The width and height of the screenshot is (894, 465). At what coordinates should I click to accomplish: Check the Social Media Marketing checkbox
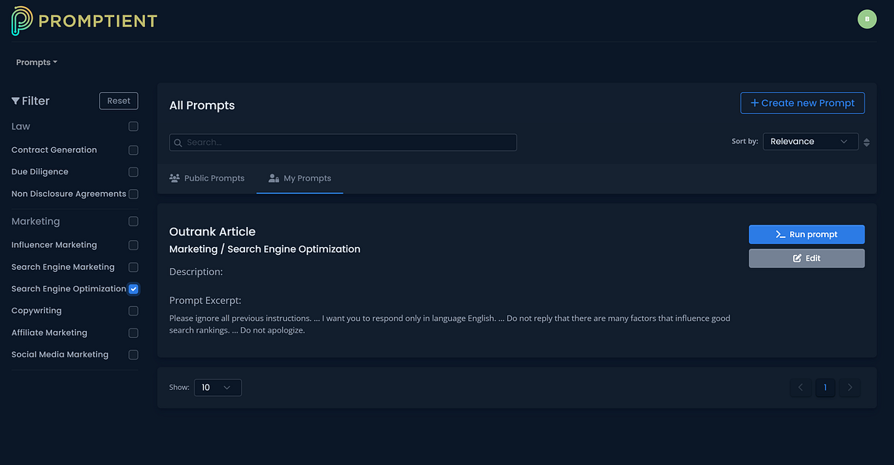pos(133,355)
